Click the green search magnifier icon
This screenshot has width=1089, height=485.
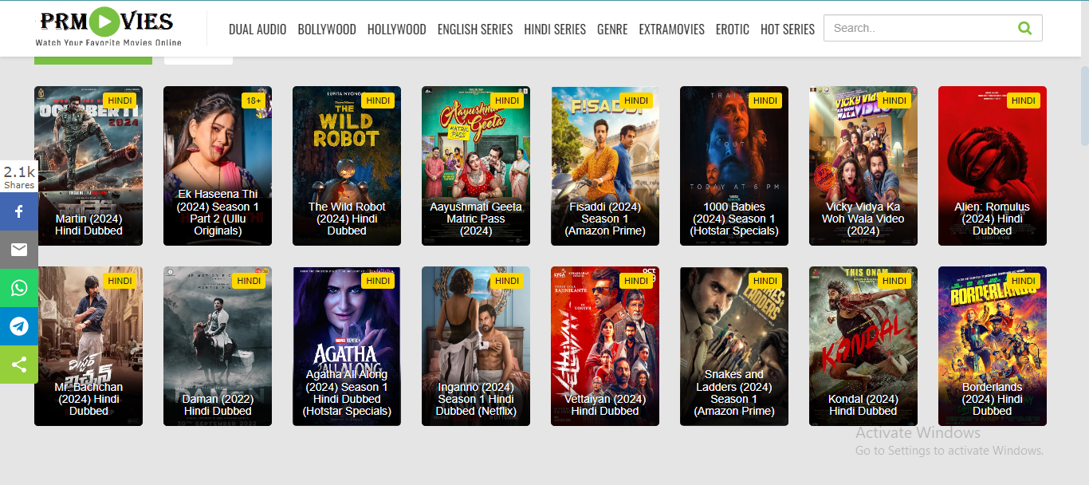tap(1024, 28)
